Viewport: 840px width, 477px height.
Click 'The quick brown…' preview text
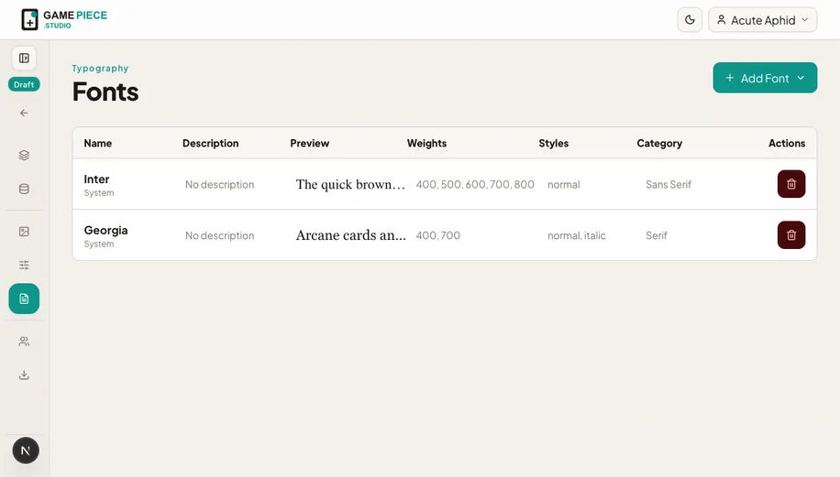pyautogui.click(x=350, y=185)
